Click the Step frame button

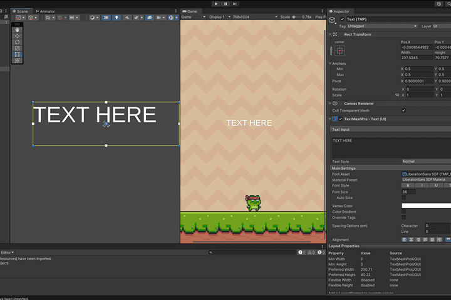click(x=235, y=4)
